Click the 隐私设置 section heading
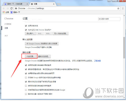 [26, 53]
